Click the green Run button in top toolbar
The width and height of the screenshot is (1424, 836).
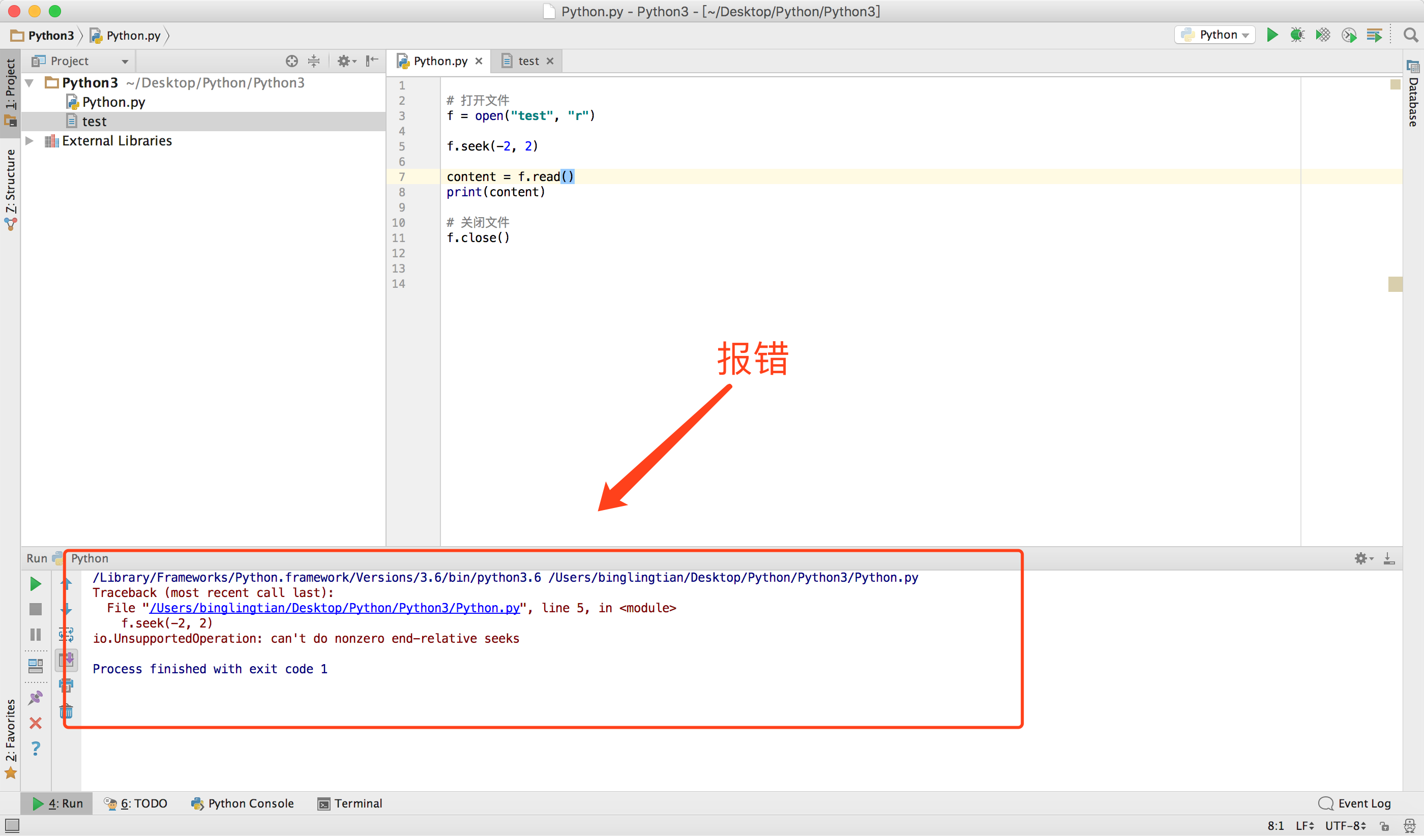click(x=1271, y=35)
